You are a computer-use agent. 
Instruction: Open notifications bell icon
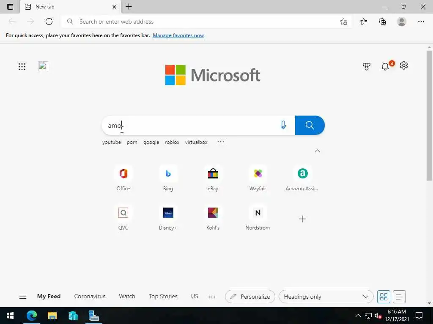coord(385,66)
